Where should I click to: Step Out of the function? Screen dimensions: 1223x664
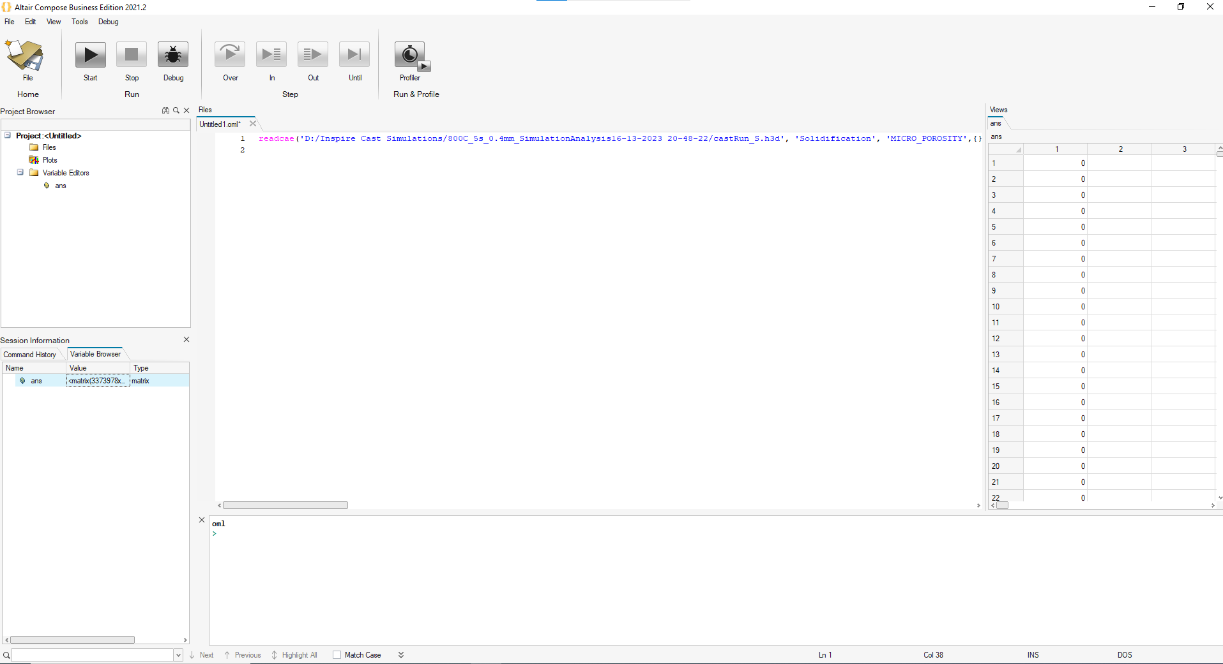313,55
